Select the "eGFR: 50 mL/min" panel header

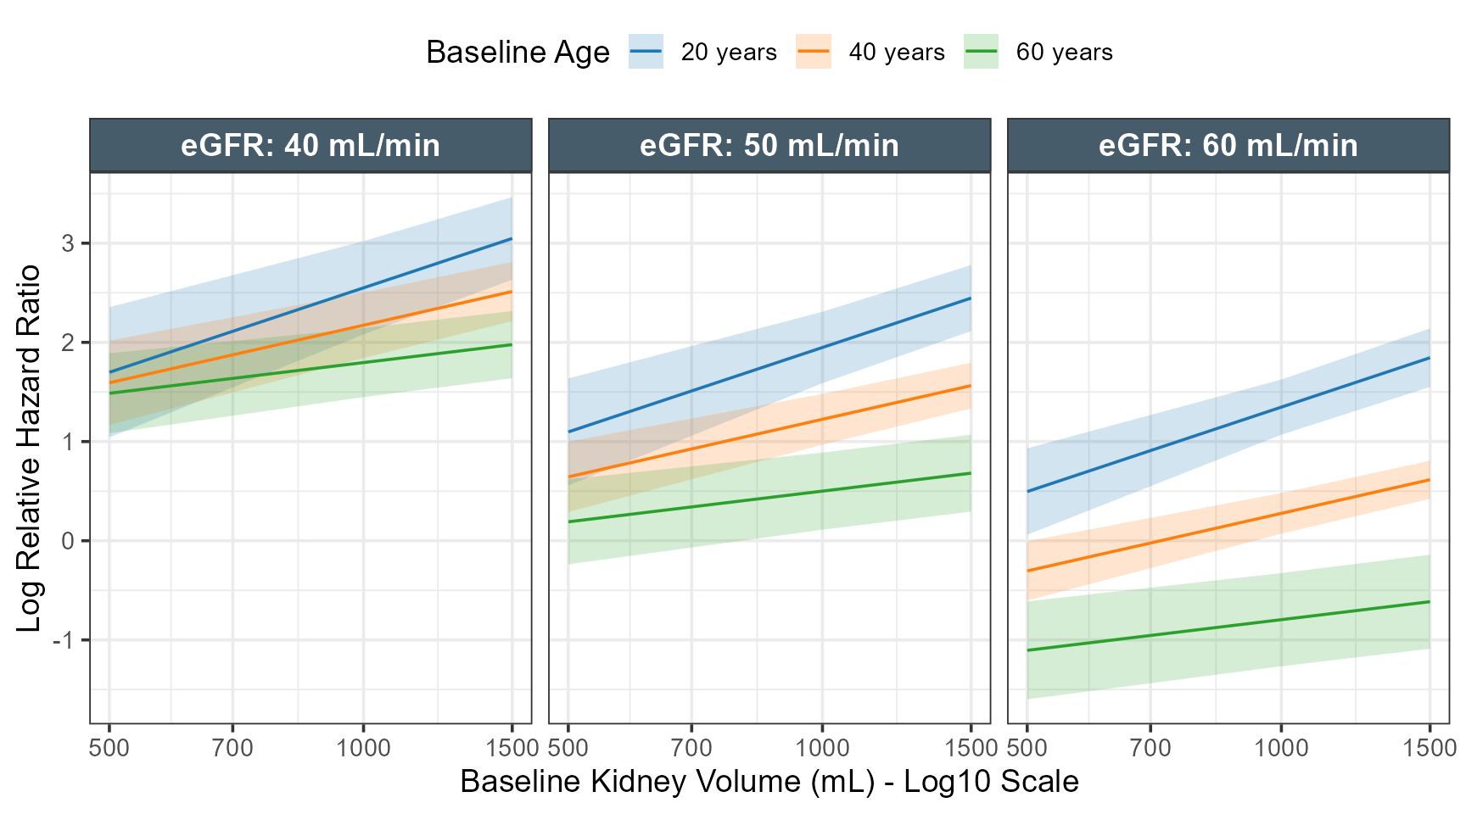coord(769,146)
